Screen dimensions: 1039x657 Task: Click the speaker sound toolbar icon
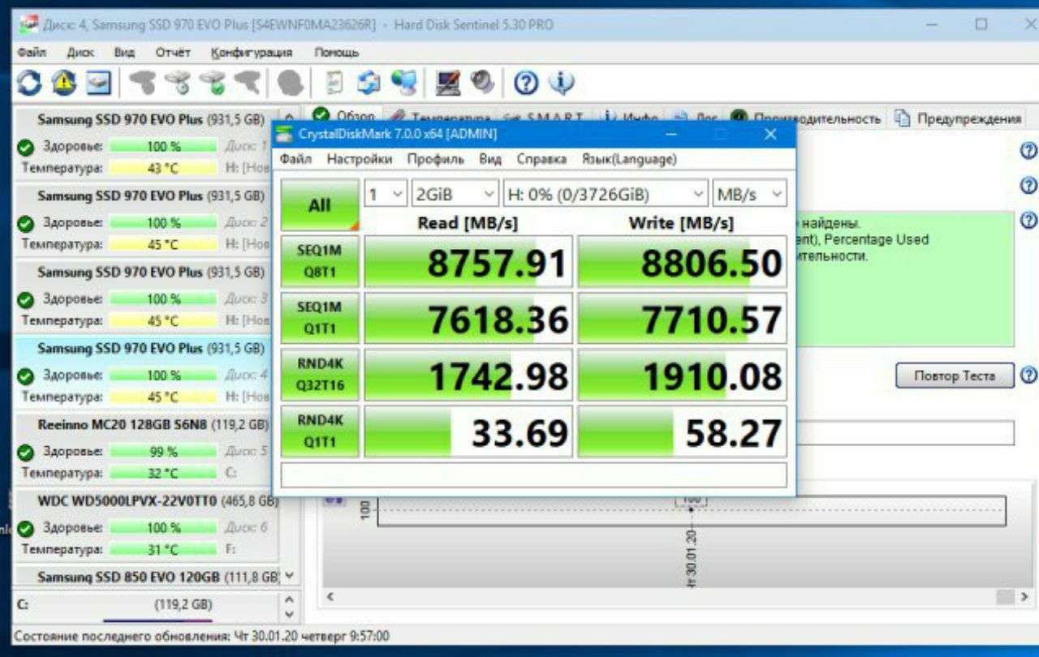(x=482, y=82)
